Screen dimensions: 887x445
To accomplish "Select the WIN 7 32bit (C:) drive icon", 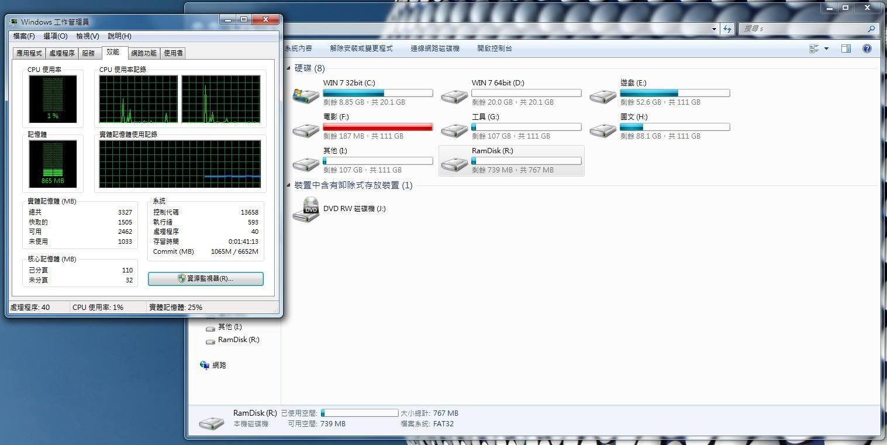I will 306,95.
